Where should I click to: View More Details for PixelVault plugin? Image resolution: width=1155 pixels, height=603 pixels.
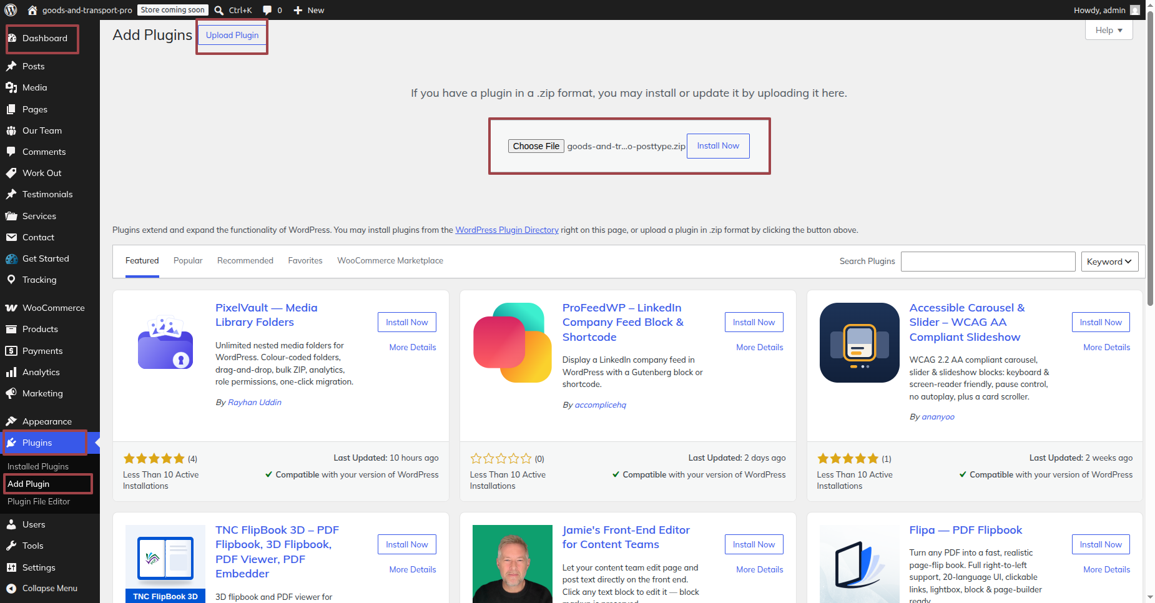click(x=413, y=347)
